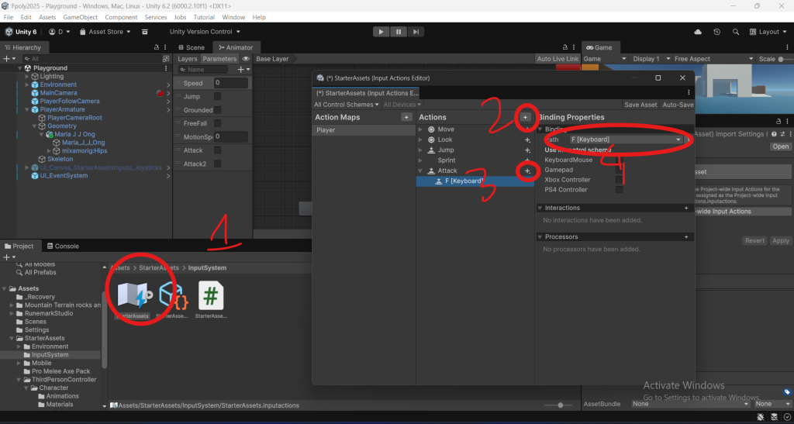Click the Pause button in toolbar

pos(399,32)
